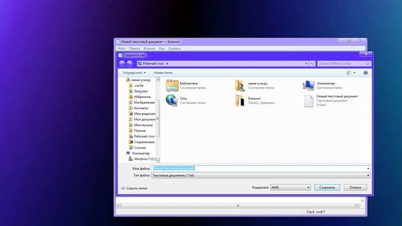Screen dimensions: 402x226
Task: Open the Кодировка ANSI combo box
Action: (x=290, y=188)
